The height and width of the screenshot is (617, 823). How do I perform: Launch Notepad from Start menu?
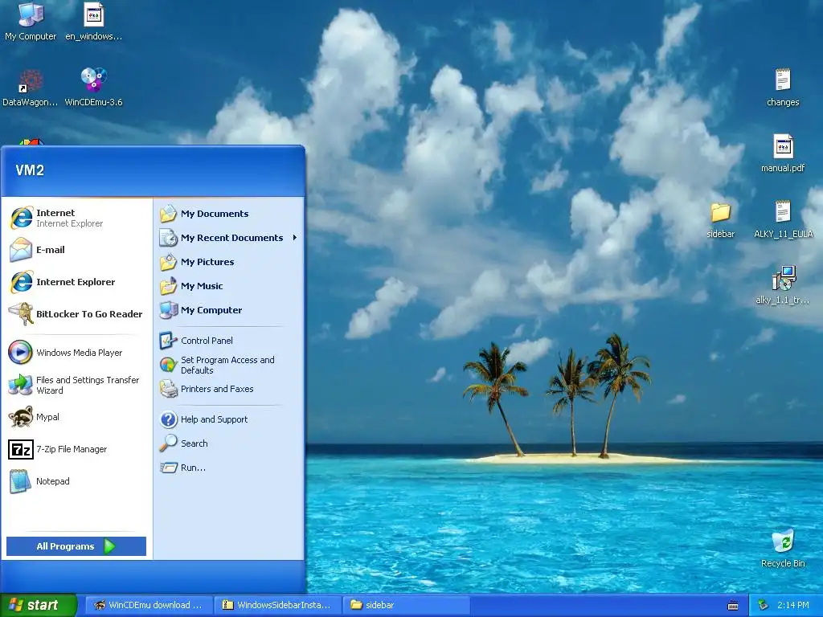[76, 481]
